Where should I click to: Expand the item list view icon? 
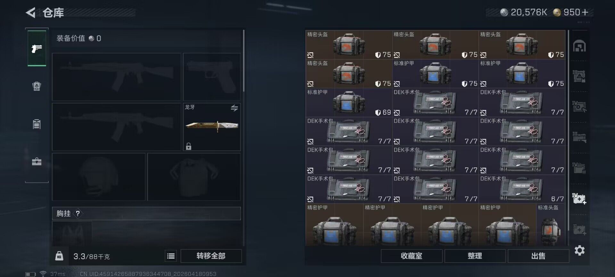(x=171, y=256)
